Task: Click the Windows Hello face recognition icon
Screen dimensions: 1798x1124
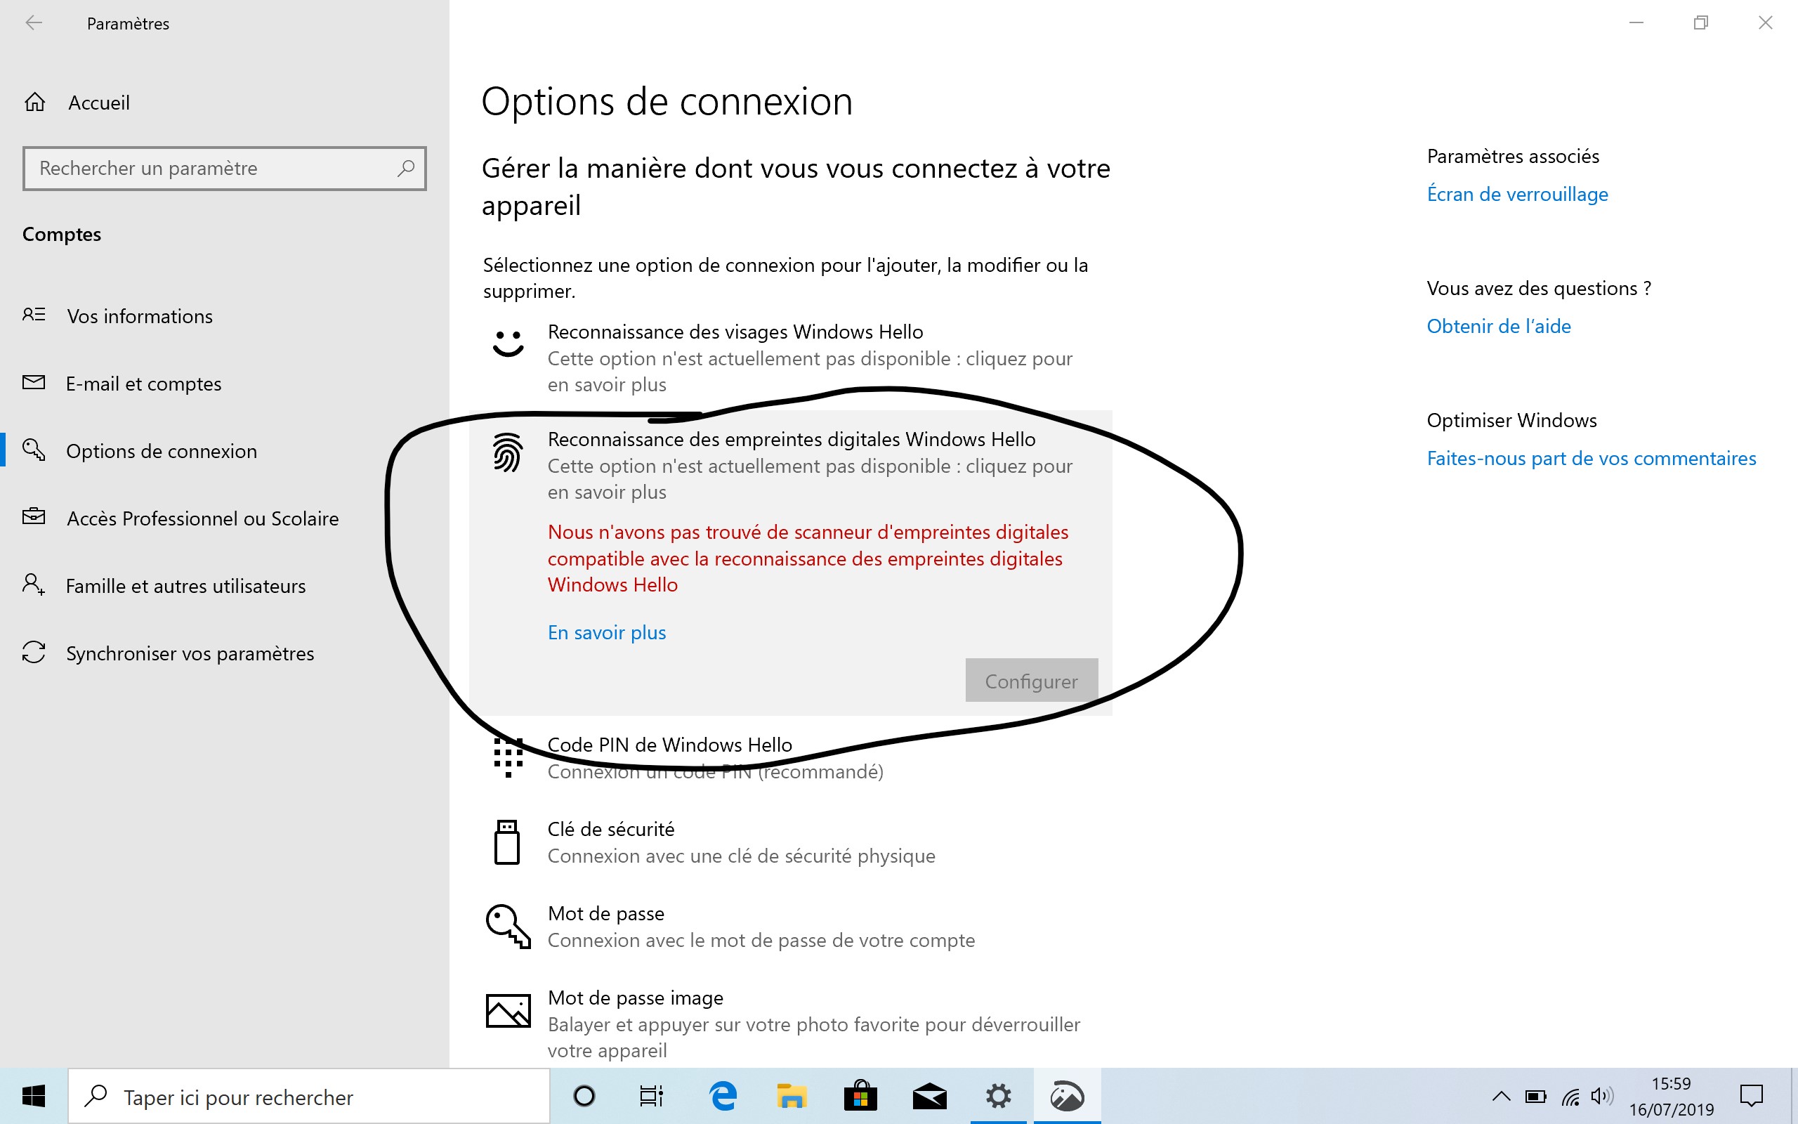Action: 508,344
